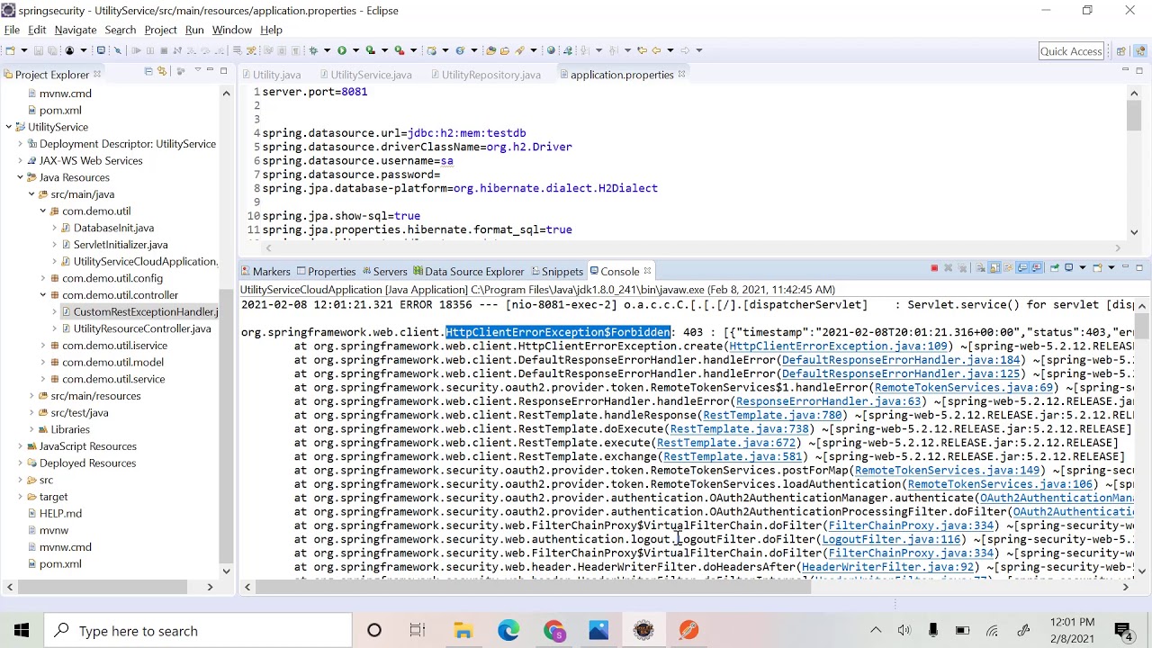Toggle Skip All Breakpoints in toolbar
Viewport: 1152px width, 648px height.
pos(117,50)
